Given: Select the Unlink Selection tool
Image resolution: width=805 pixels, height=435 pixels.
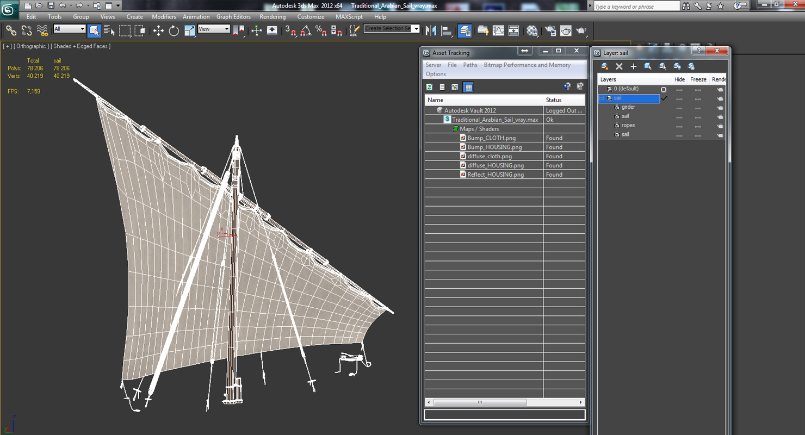Looking at the screenshot, I should pyautogui.click(x=26, y=30).
